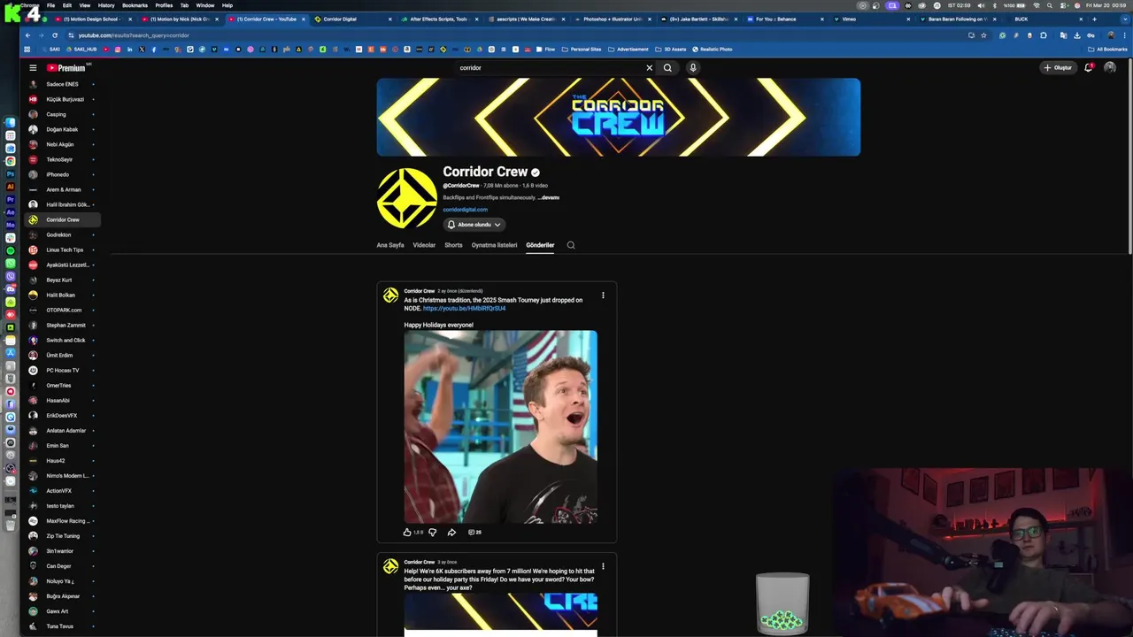Open options menu of the 7 million subscribers post

pos(603,566)
